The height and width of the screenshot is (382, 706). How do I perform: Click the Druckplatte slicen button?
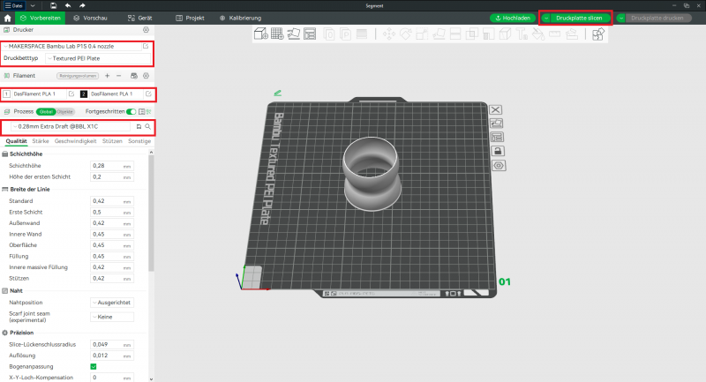click(x=577, y=18)
